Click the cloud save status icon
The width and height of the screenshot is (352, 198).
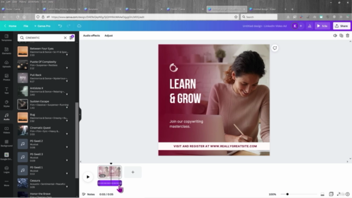point(79,26)
